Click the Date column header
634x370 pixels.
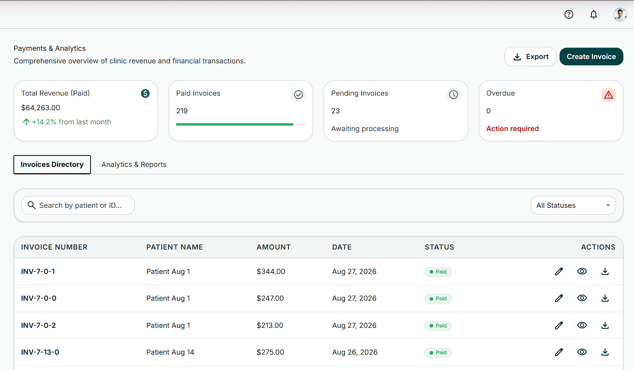pos(342,247)
